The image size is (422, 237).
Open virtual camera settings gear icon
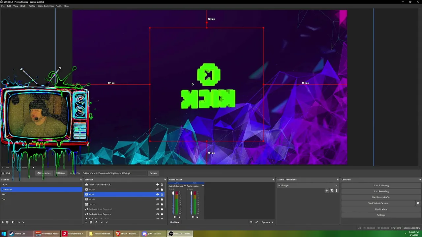418,203
